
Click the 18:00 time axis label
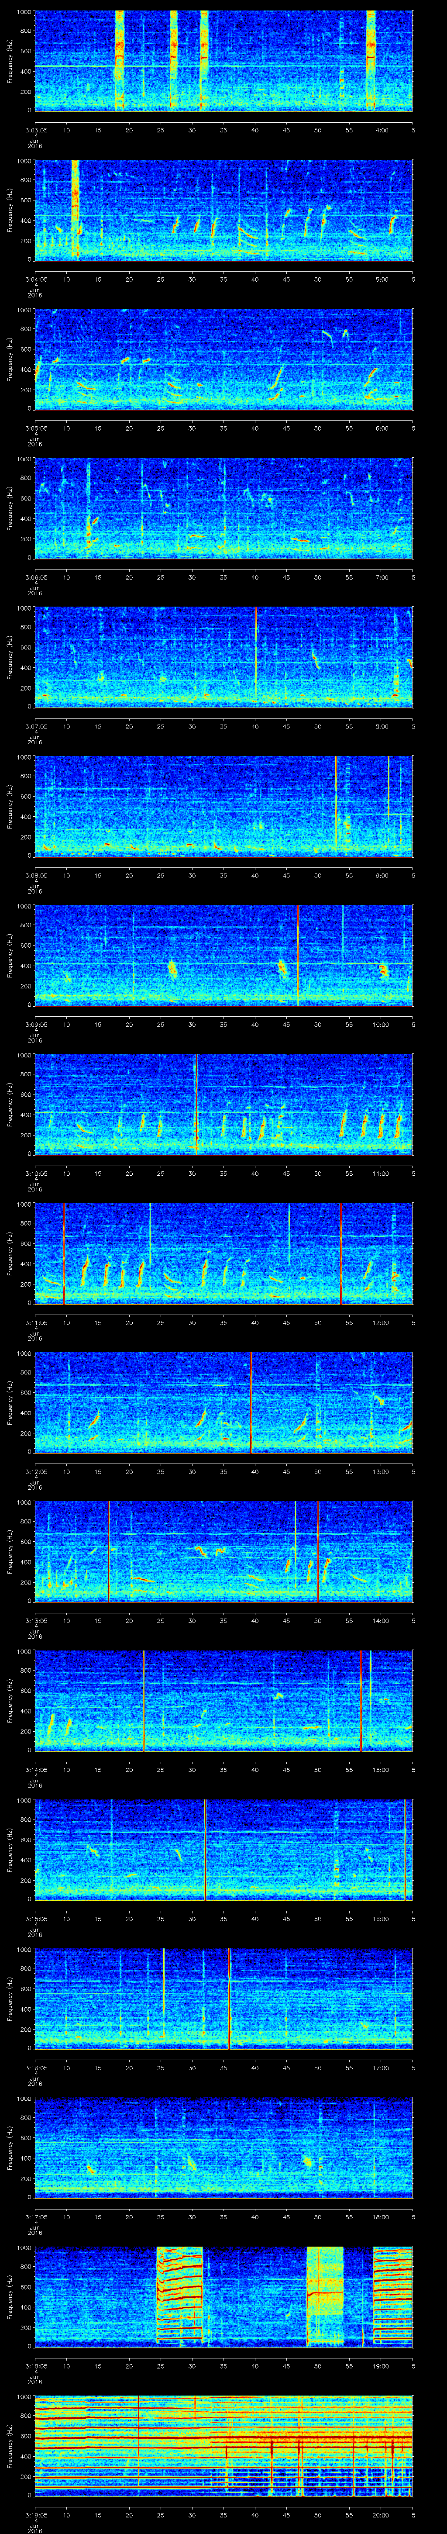(381, 2216)
